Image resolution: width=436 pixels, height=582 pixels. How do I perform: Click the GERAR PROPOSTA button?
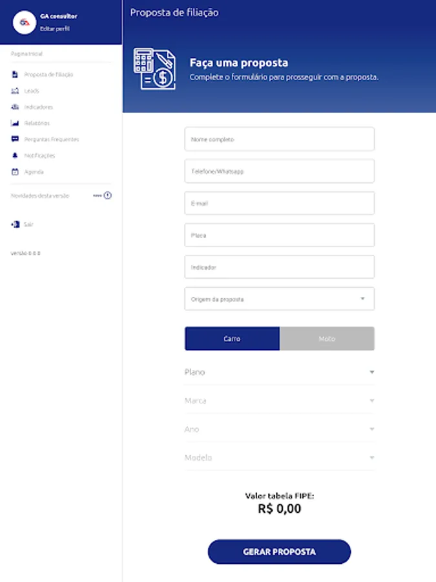click(x=279, y=552)
